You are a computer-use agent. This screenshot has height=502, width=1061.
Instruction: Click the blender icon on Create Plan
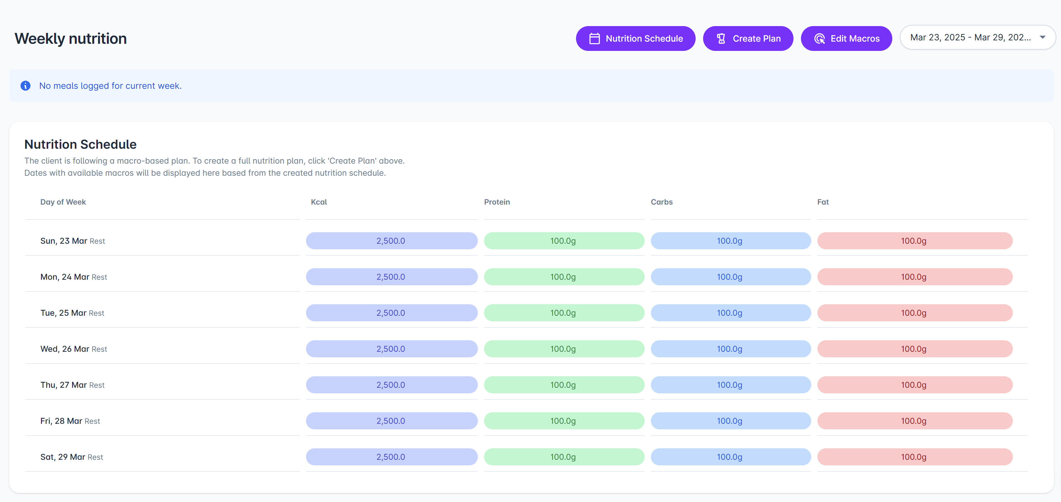[721, 39]
